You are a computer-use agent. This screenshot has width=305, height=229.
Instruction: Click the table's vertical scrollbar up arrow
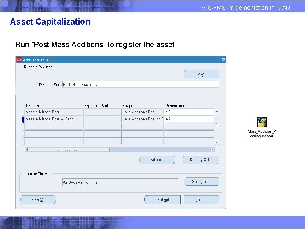pos(217,111)
